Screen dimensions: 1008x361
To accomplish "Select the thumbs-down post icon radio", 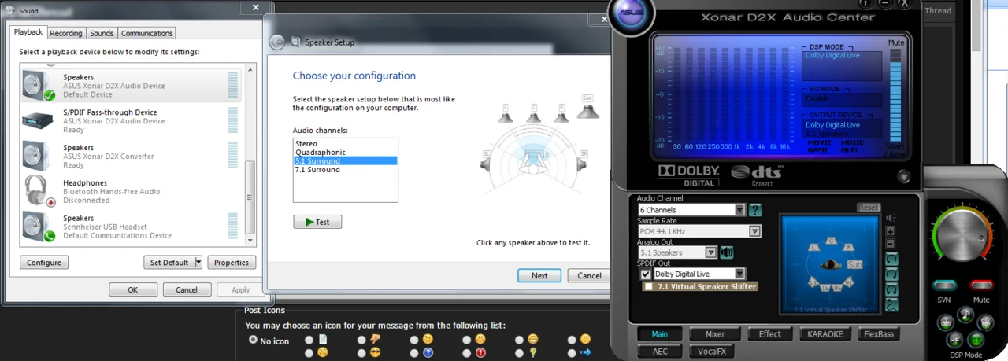I will (x=361, y=341).
